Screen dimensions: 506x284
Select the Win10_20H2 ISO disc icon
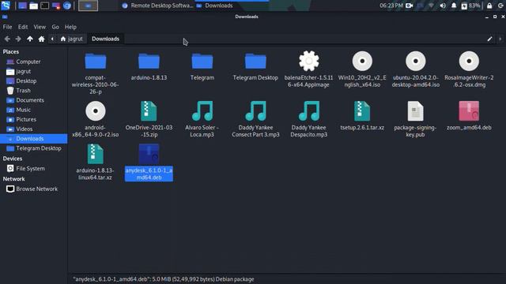(362, 61)
